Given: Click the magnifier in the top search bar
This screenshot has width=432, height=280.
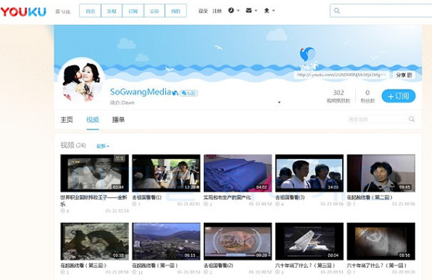Looking at the screenshot, I should point(336,11).
